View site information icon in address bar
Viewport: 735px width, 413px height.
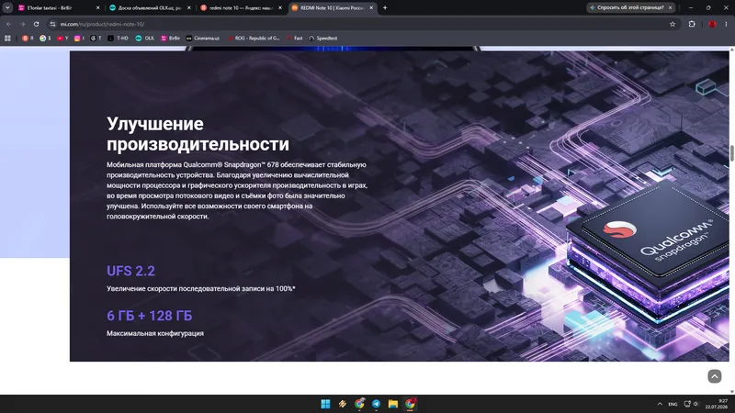pyautogui.click(x=52, y=24)
